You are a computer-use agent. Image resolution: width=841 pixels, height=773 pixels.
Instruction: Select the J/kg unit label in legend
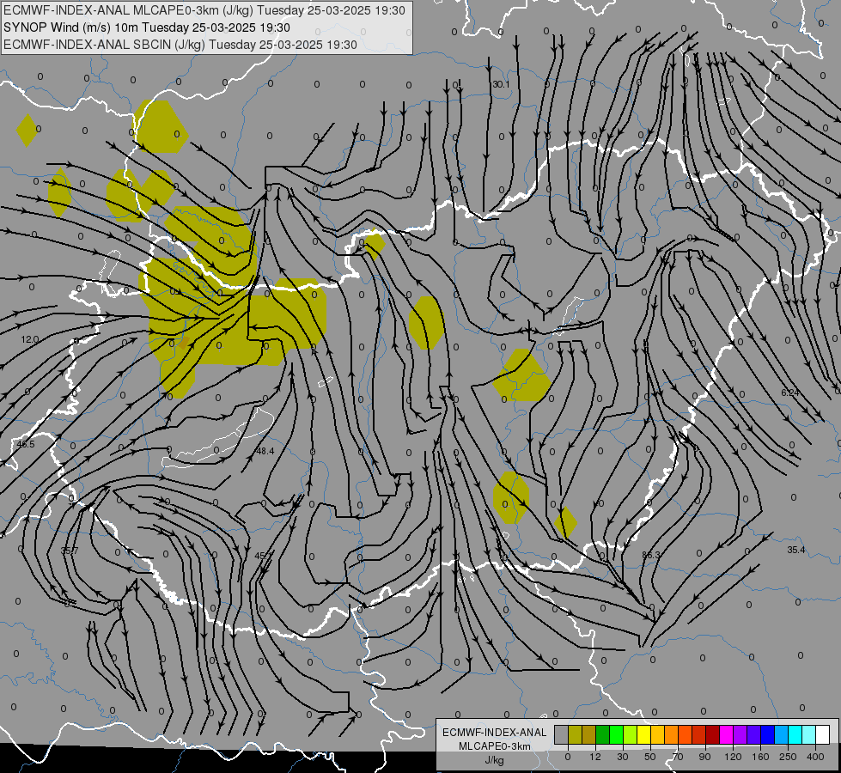[494, 760]
